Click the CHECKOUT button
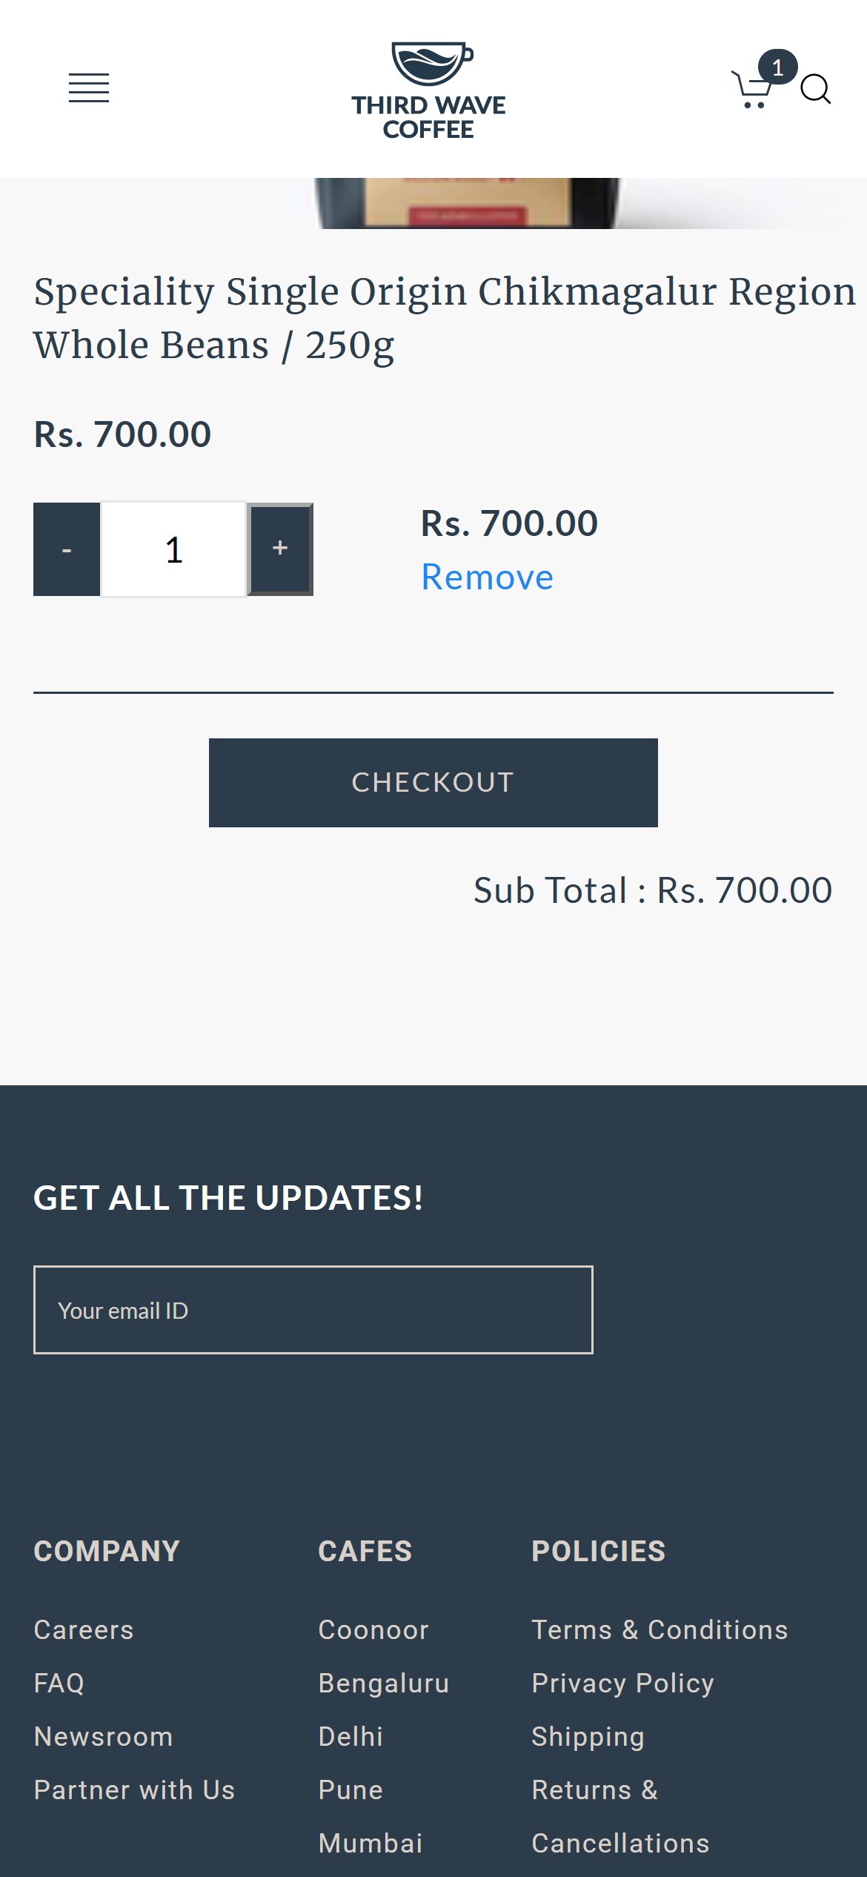The image size is (867, 1877). (433, 783)
